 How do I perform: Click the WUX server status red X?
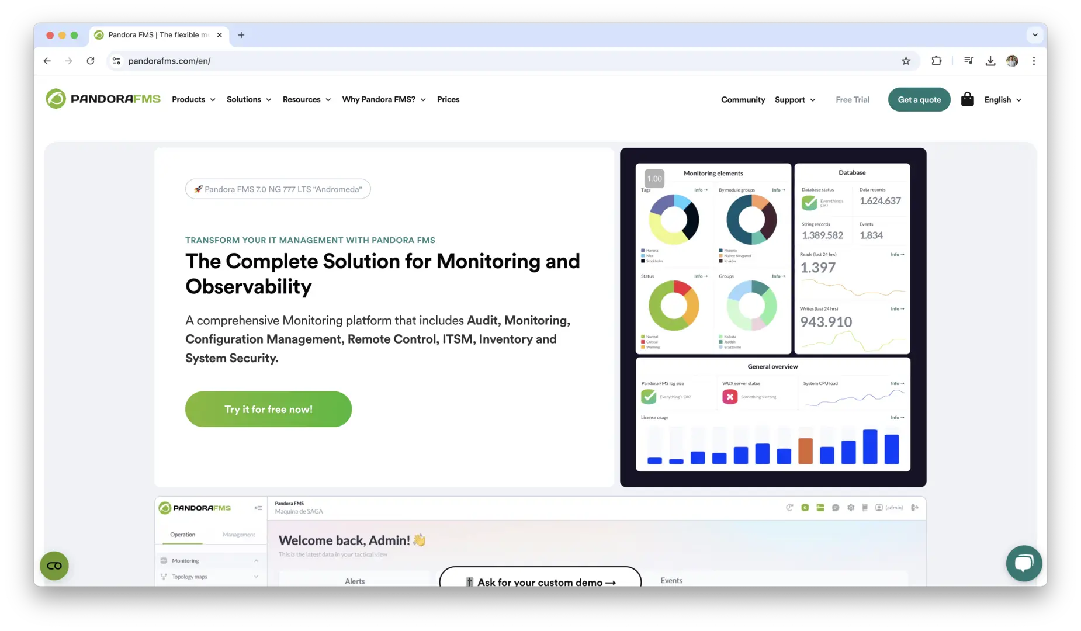(x=730, y=397)
